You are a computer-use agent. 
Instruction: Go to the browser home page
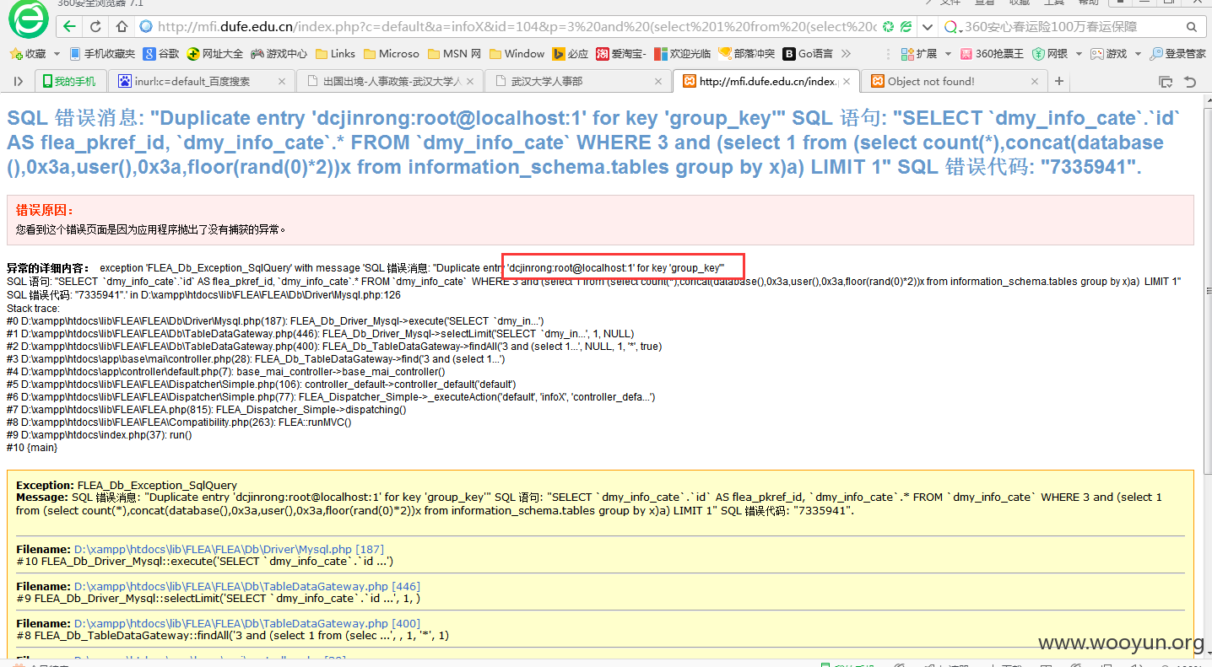(x=122, y=27)
